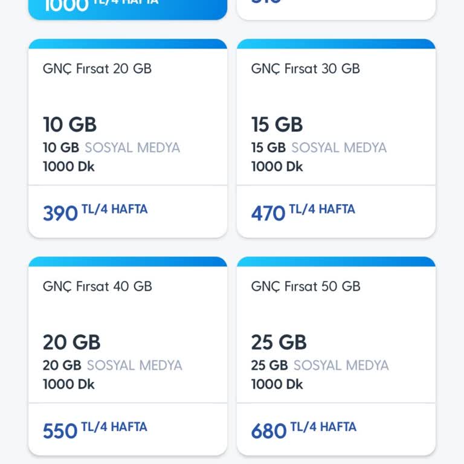464x464 pixels.
Task: Tap the 390 TL/4 HAFTA price
Action: tap(95, 212)
